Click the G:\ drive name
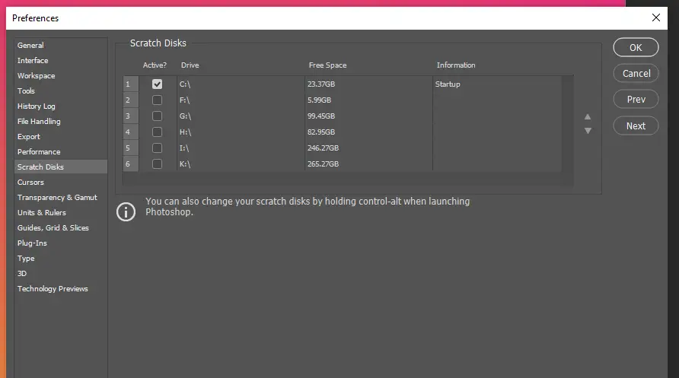This screenshot has width=679, height=378. click(x=185, y=116)
